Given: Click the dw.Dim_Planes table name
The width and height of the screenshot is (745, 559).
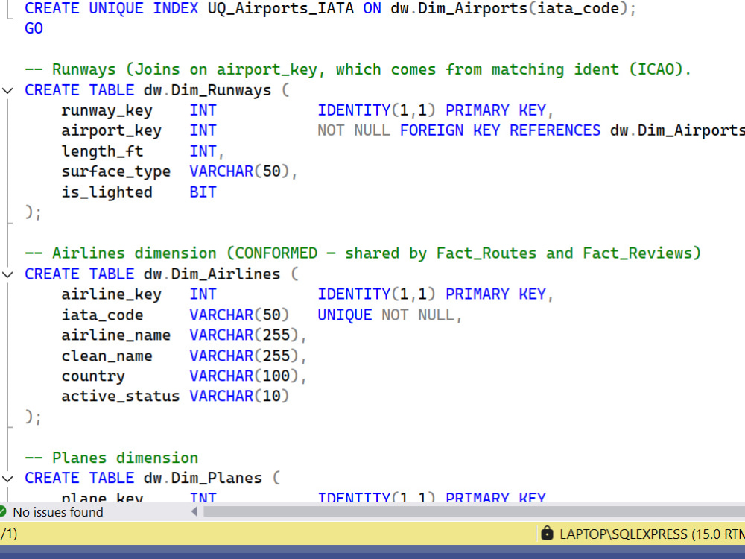Looking at the screenshot, I should click(x=203, y=479).
